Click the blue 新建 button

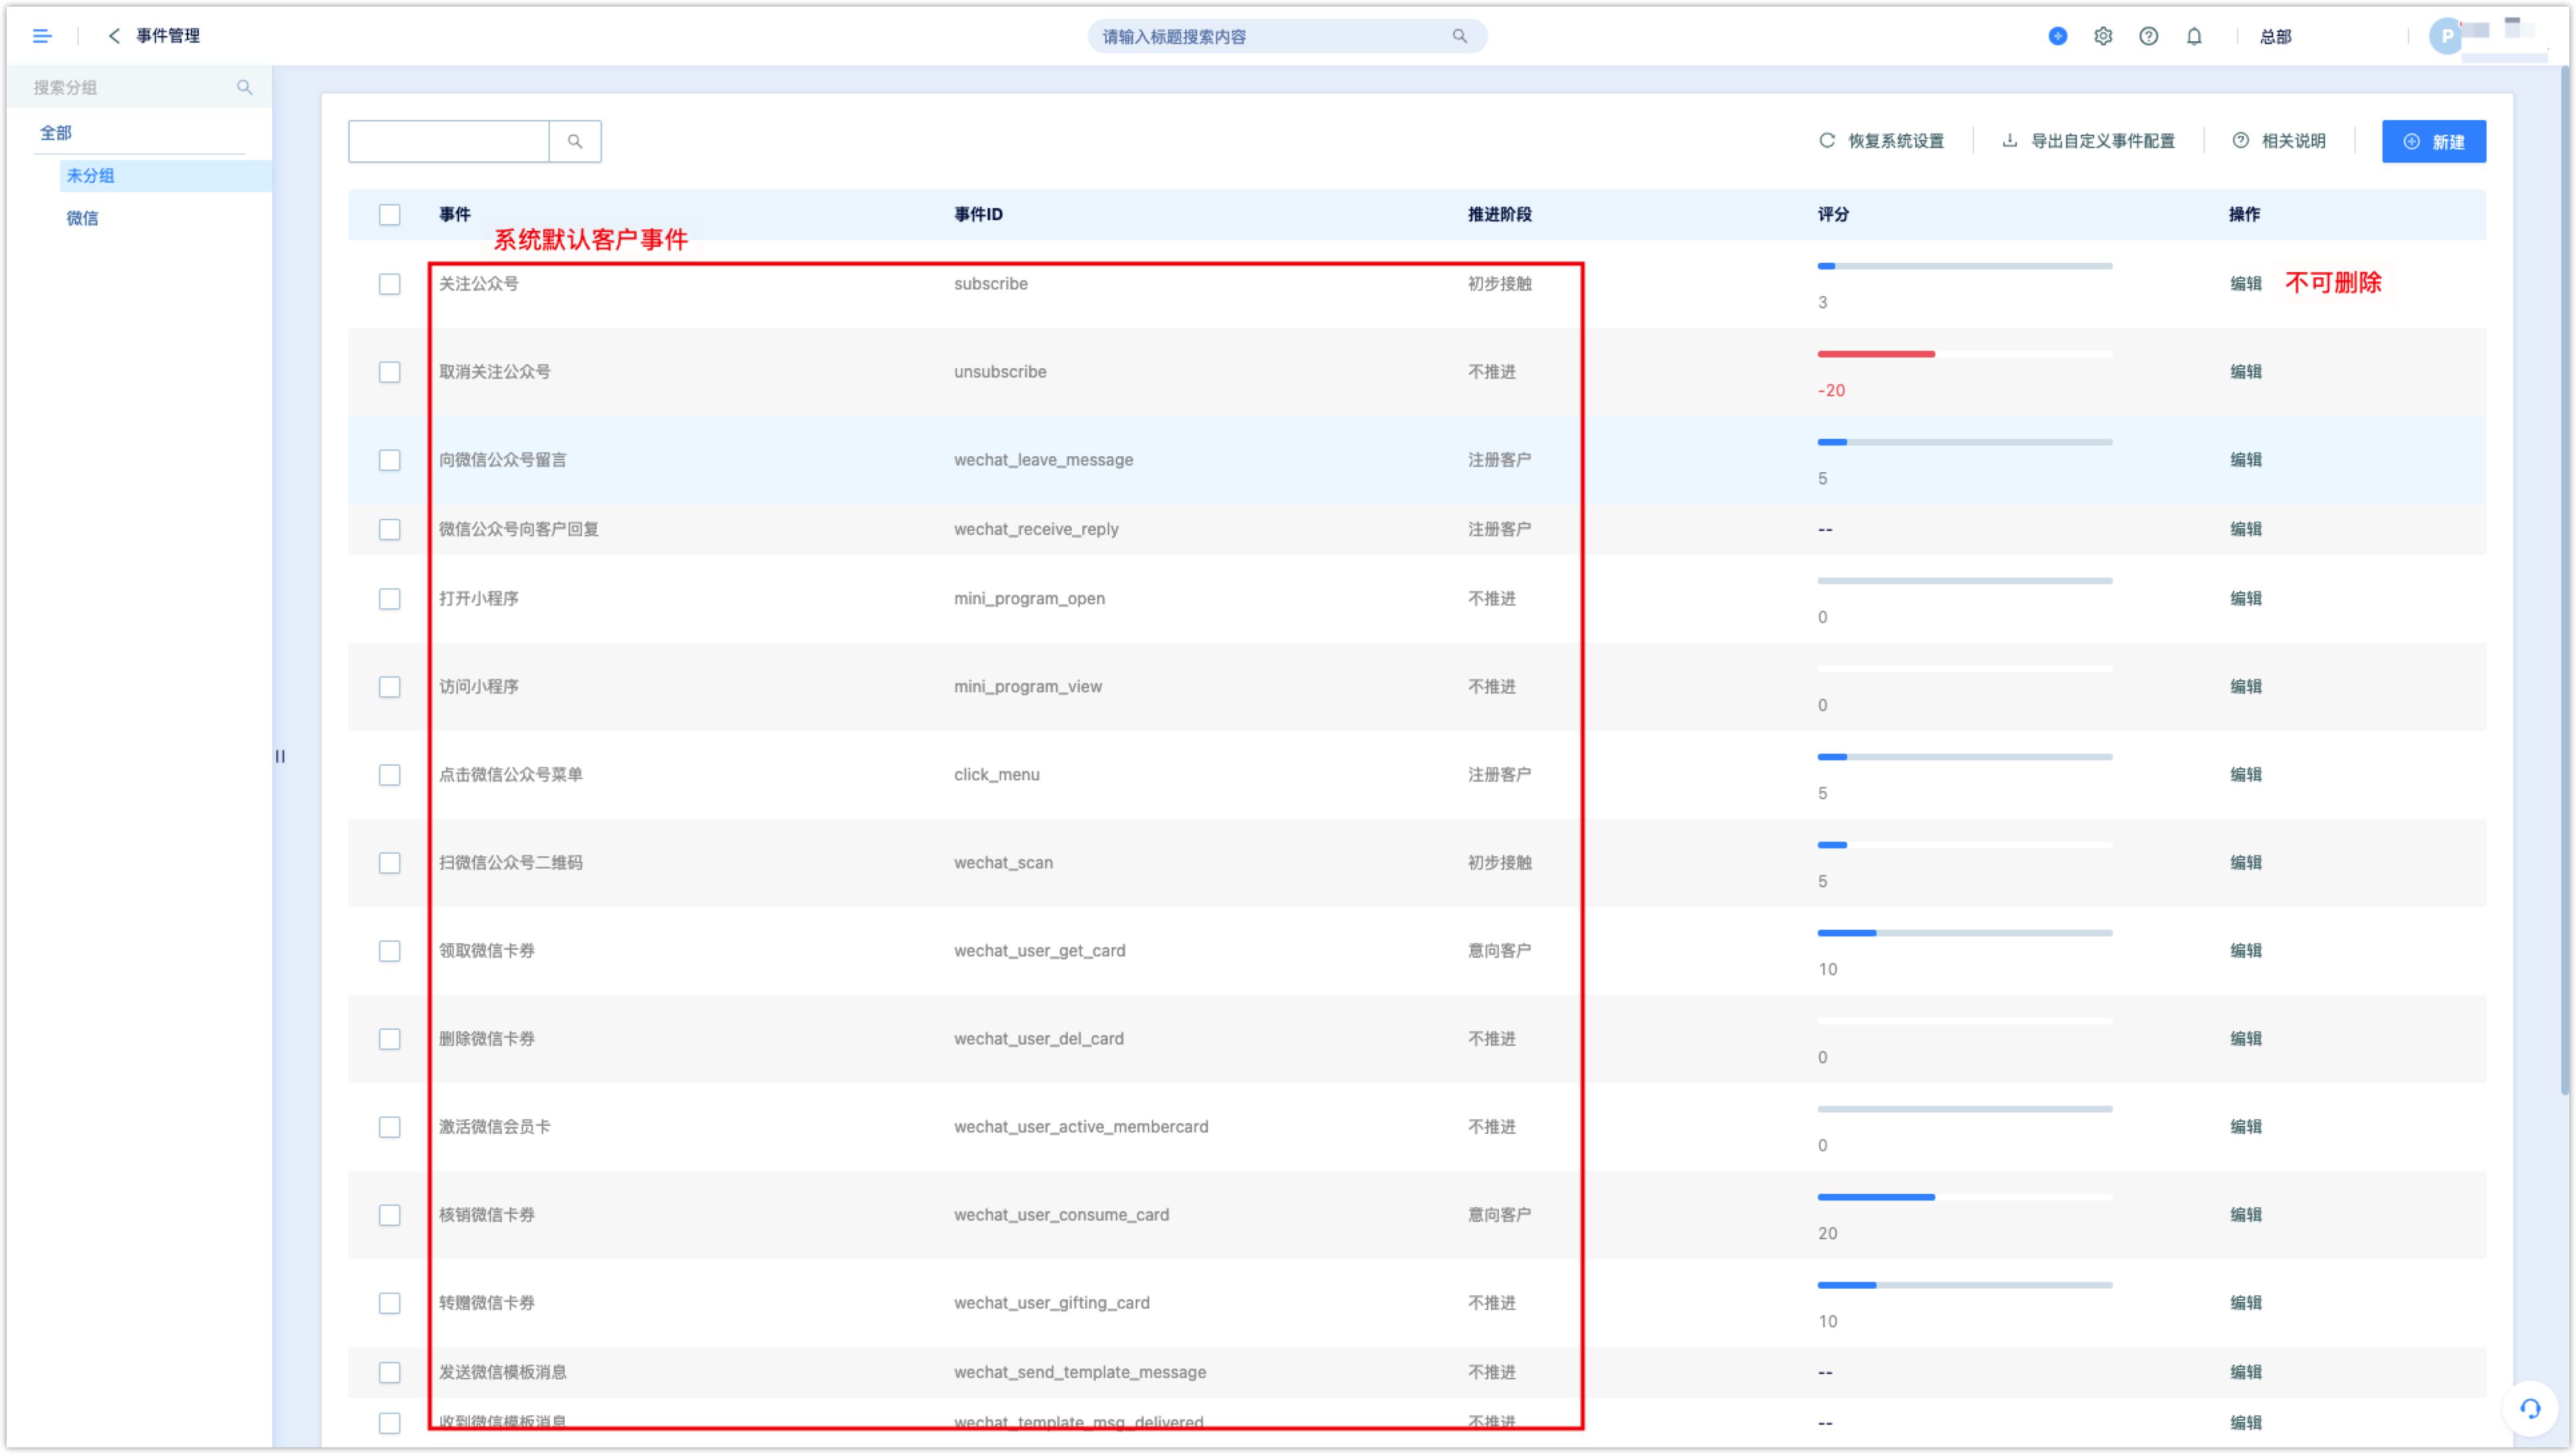tap(2433, 141)
